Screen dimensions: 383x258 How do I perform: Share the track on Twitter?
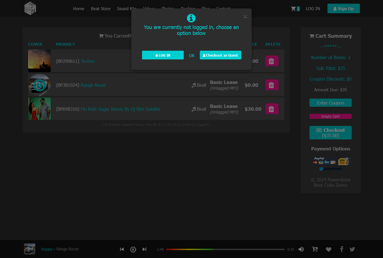(x=352, y=249)
